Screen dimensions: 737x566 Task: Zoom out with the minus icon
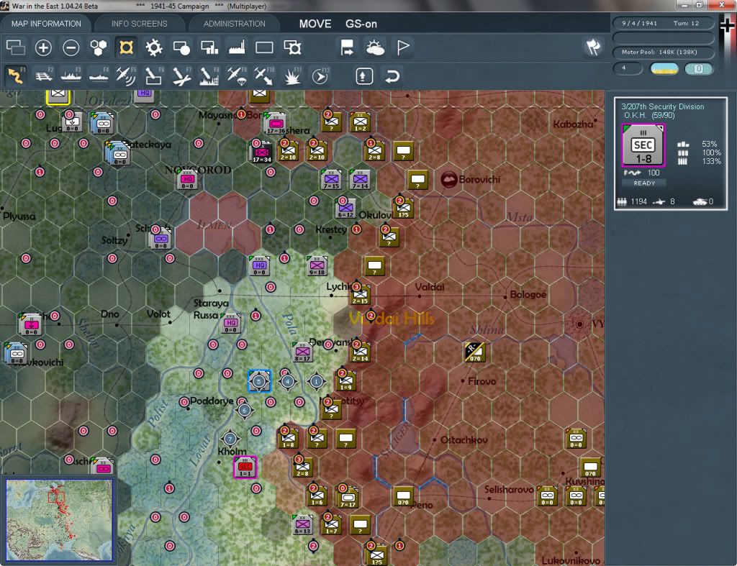71,47
